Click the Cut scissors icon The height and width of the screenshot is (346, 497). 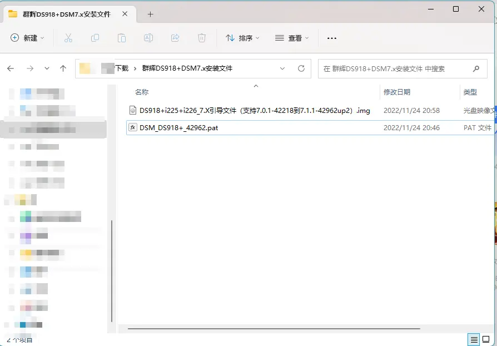tap(68, 38)
